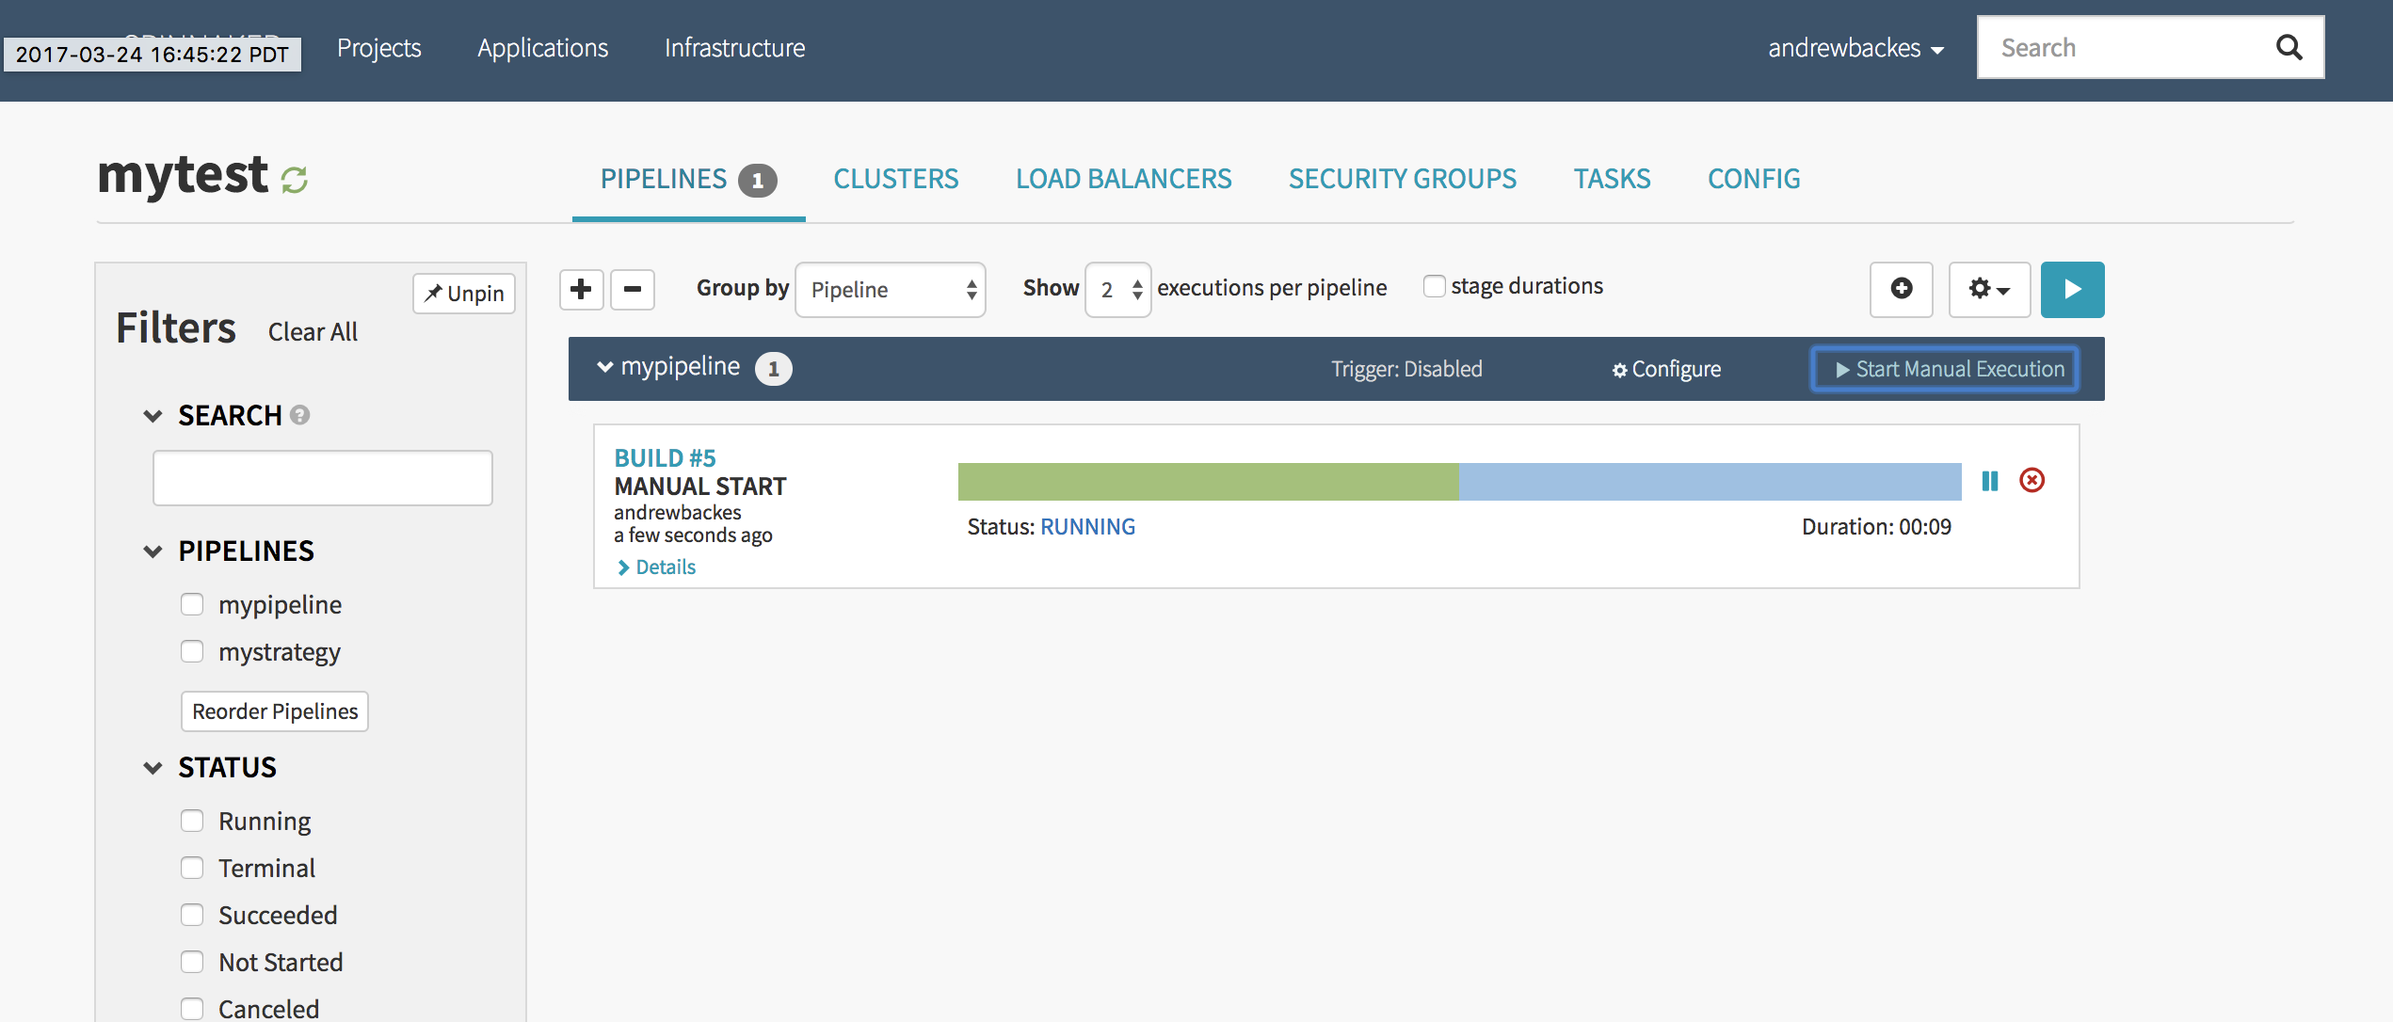
Task: Open the Group by Pipeline dropdown
Action: [x=890, y=290]
